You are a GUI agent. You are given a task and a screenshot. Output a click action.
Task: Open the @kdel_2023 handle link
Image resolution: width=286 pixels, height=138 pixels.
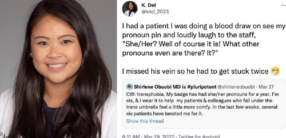tap(155, 12)
